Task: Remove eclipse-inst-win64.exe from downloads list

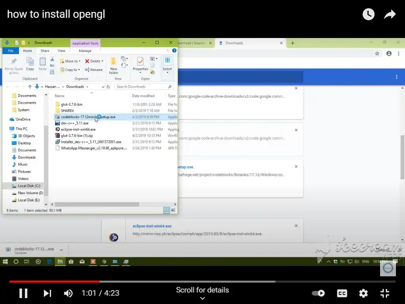Action: click(x=296, y=226)
